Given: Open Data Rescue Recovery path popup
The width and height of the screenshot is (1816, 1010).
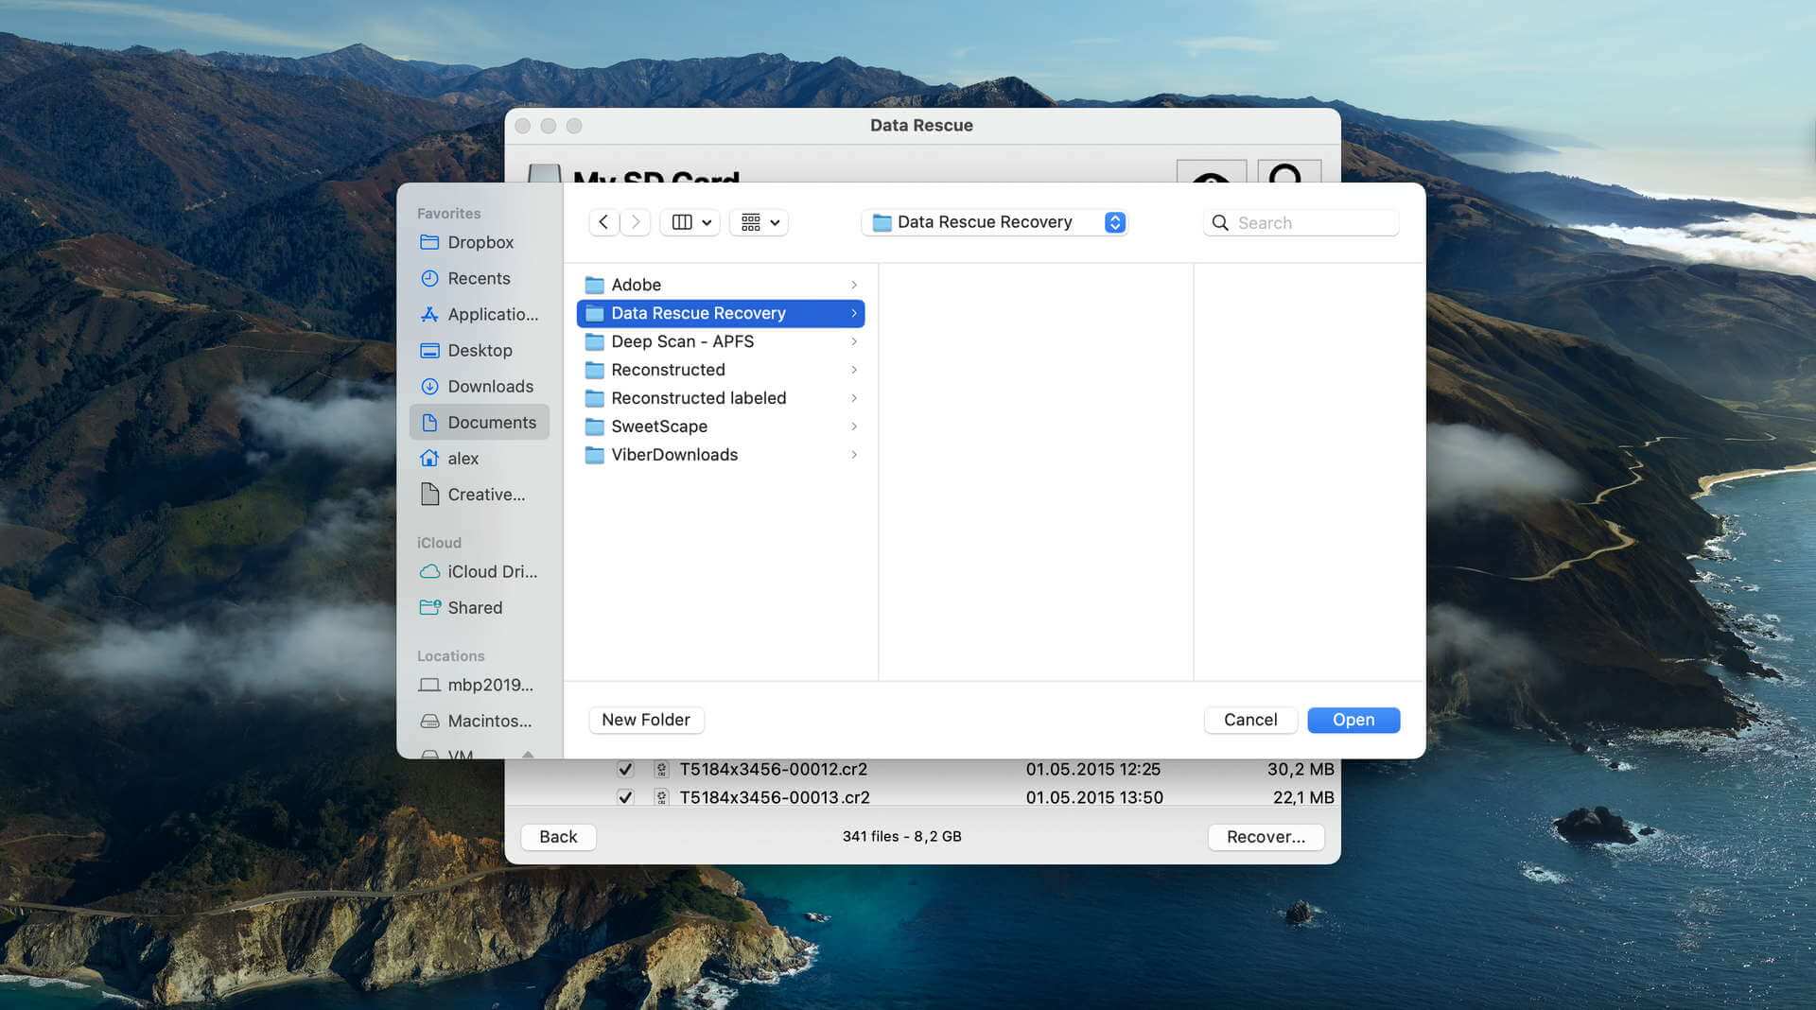Looking at the screenshot, I should point(995,222).
